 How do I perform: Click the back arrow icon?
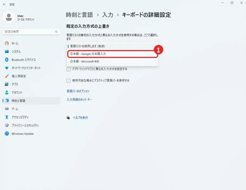pyautogui.click(x=4, y=4)
